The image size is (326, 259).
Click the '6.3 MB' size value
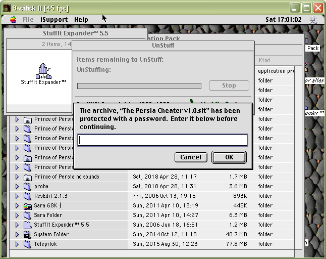238,215
